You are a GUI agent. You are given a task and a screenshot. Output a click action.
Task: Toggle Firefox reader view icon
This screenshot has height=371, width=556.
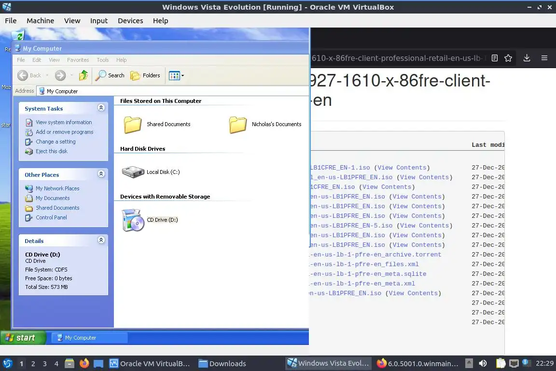(x=495, y=58)
